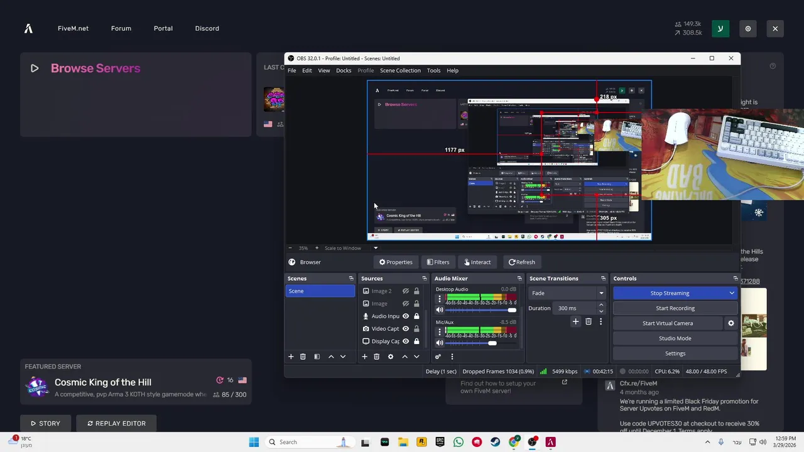The width and height of the screenshot is (804, 452).
Task: Open the View menu in OBS
Action: click(x=324, y=70)
